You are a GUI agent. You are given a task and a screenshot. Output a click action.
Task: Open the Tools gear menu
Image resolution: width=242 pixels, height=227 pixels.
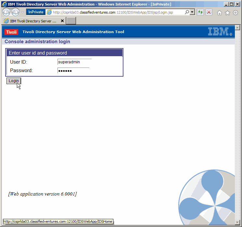pos(236,13)
